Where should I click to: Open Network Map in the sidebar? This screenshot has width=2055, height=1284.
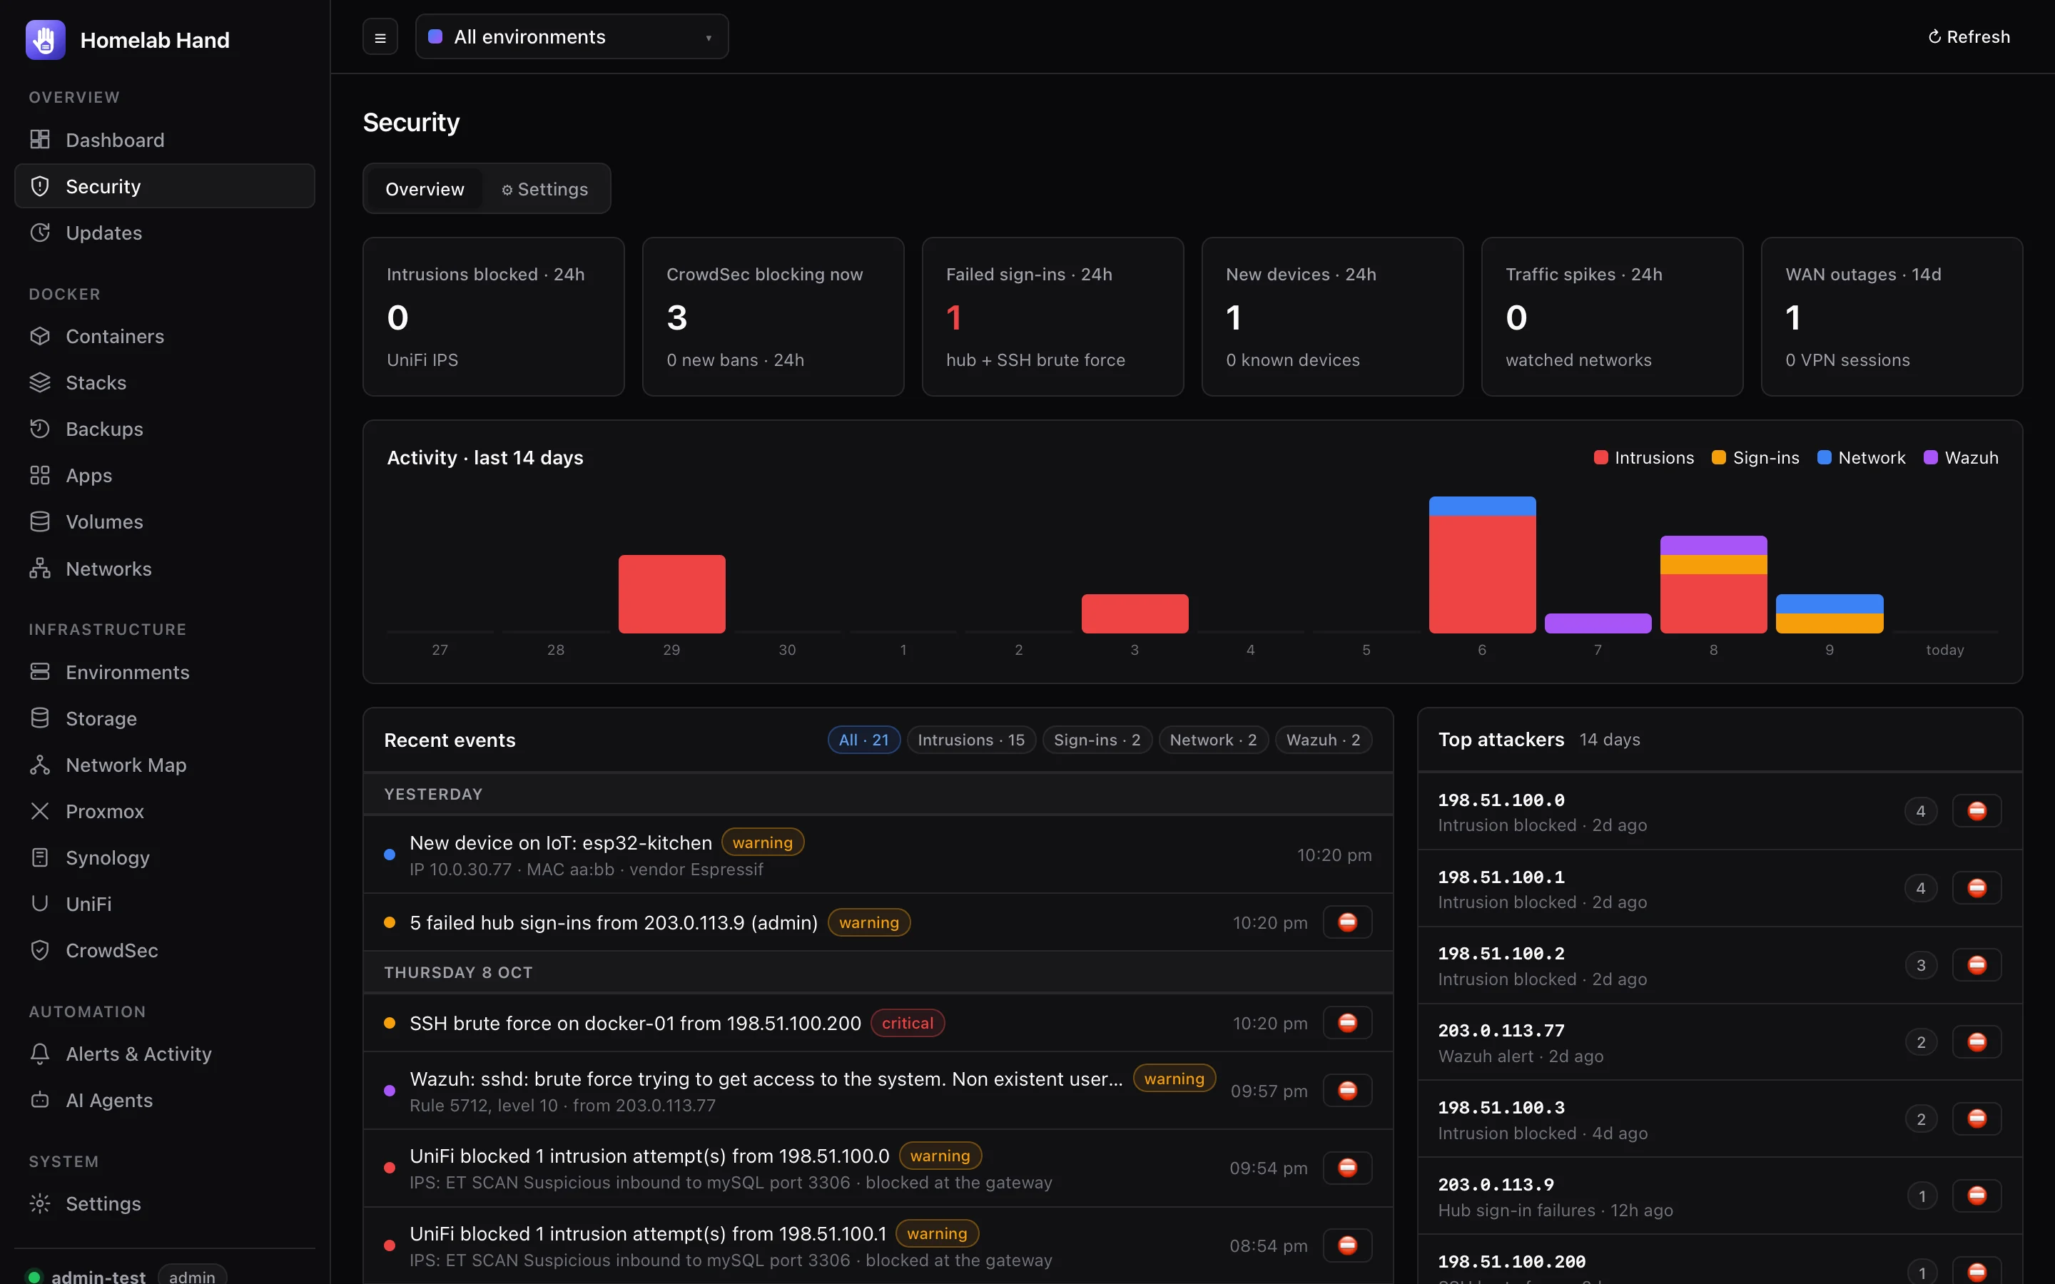(x=165, y=764)
